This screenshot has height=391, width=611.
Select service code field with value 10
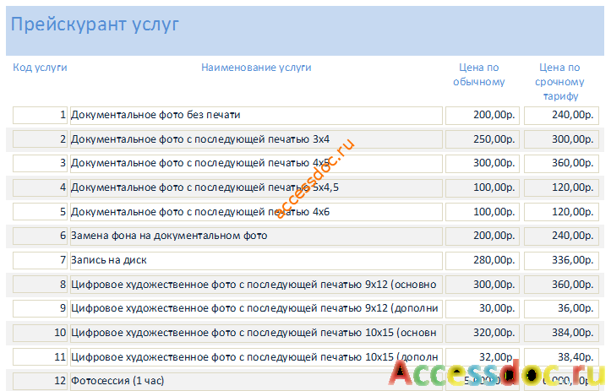[40, 333]
